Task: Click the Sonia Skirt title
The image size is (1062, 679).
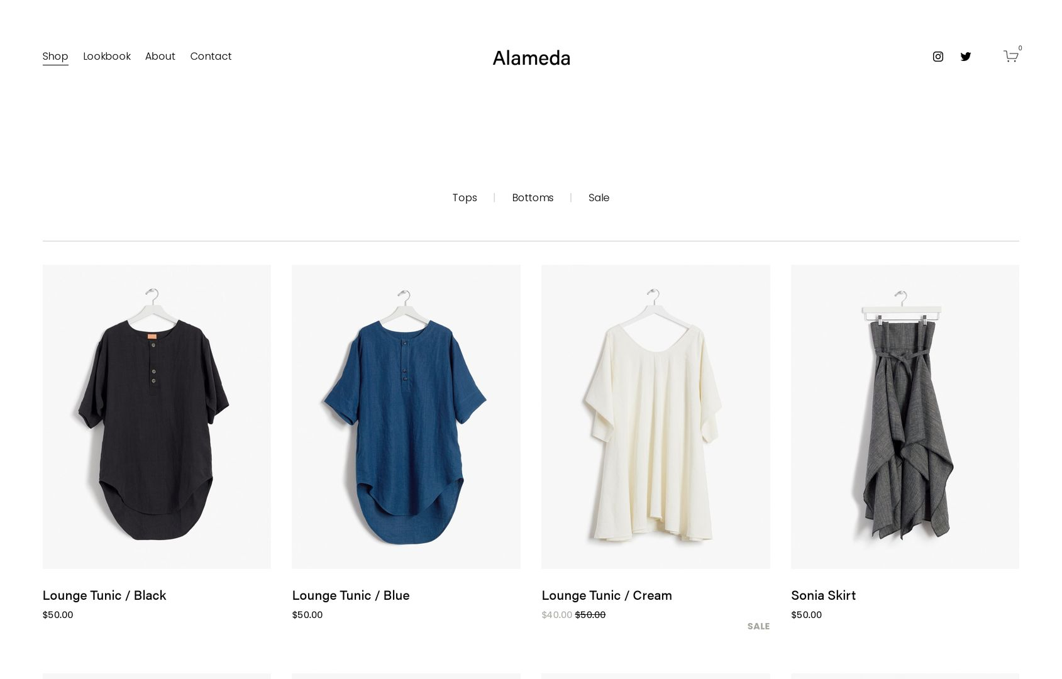Action: (823, 595)
